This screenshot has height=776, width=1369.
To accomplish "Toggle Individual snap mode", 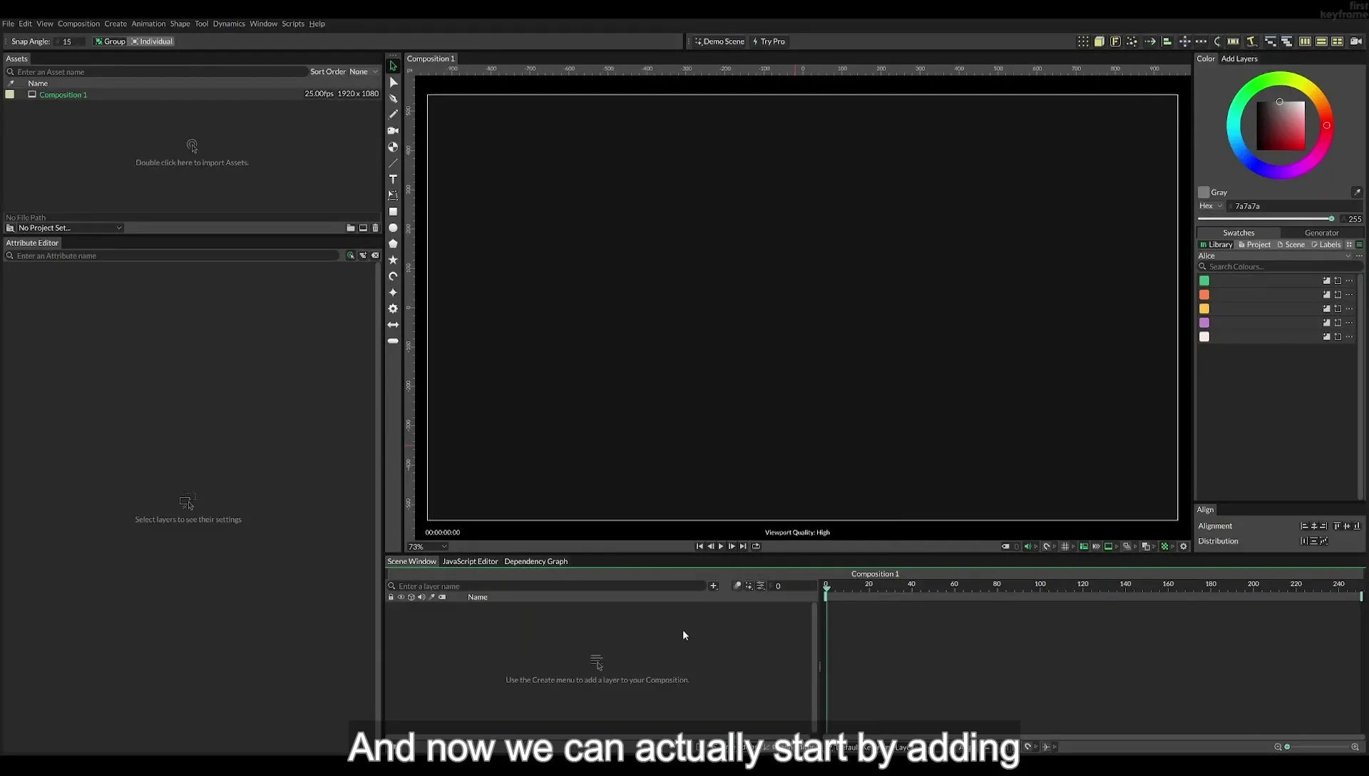I will [x=152, y=41].
